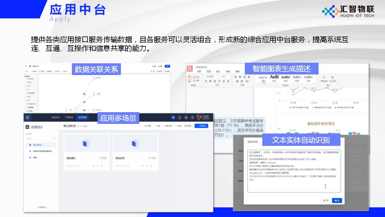Open the font name dropdown in ribbon
This screenshot has height=217, width=385.
tap(211, 77)
